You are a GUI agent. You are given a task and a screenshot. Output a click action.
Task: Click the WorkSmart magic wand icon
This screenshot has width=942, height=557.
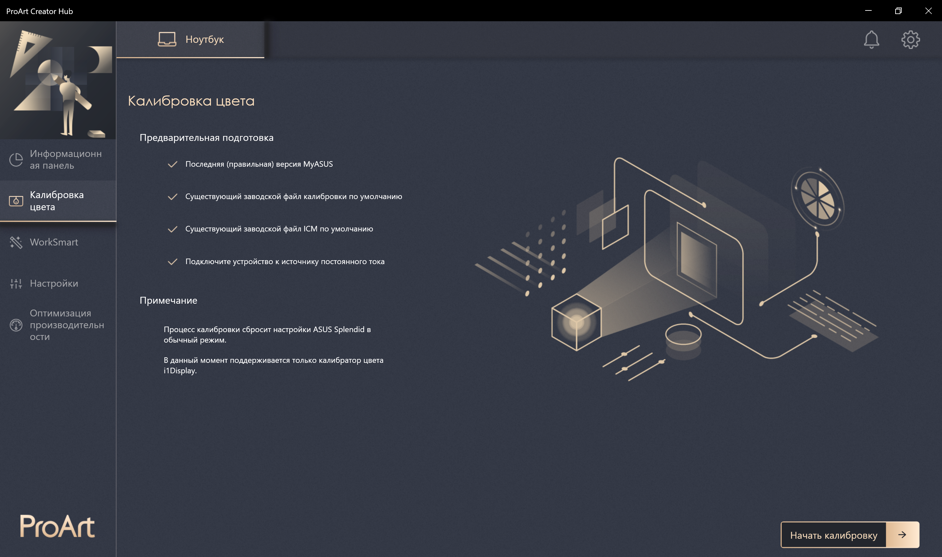coord(16,242)
